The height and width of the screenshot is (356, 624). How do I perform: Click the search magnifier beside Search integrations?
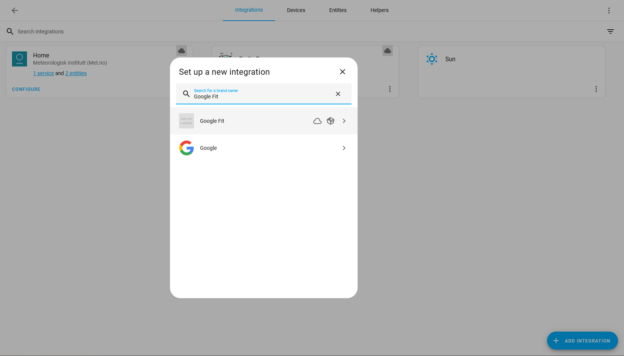[10, 32]
